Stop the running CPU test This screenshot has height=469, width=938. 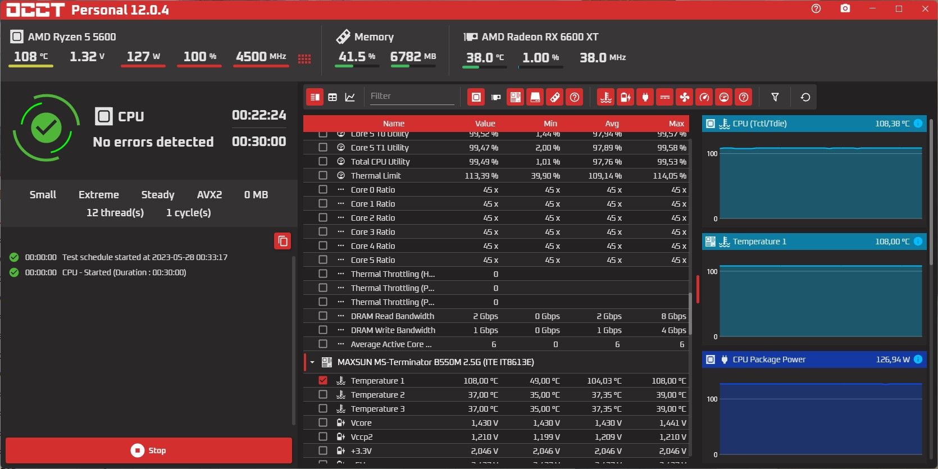[149, 450]
